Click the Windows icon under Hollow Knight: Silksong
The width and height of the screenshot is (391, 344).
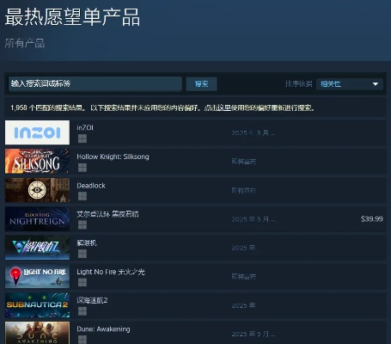click(82, 168)
